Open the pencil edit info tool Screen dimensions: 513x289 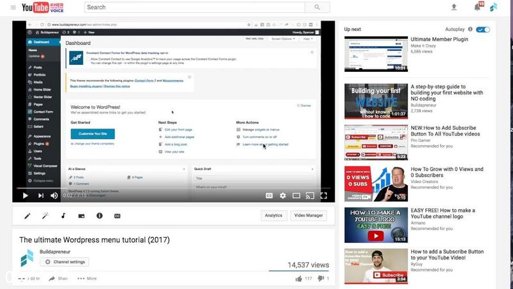[x=28, y=216]
